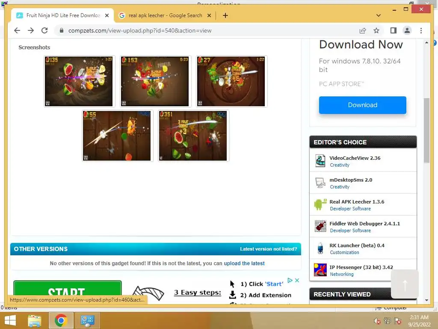
Task: Click the page scrollbar up arrow
Action: tap(426, 42)
